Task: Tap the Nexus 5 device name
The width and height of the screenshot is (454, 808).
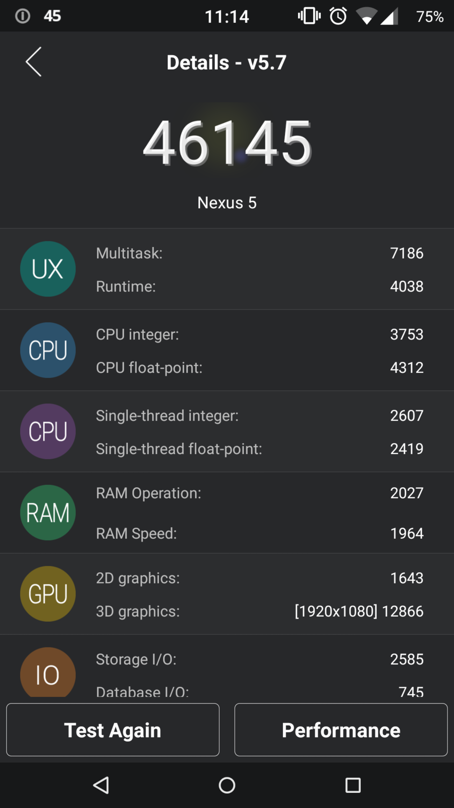Action: pyautogui.click(x=227, y=203)
